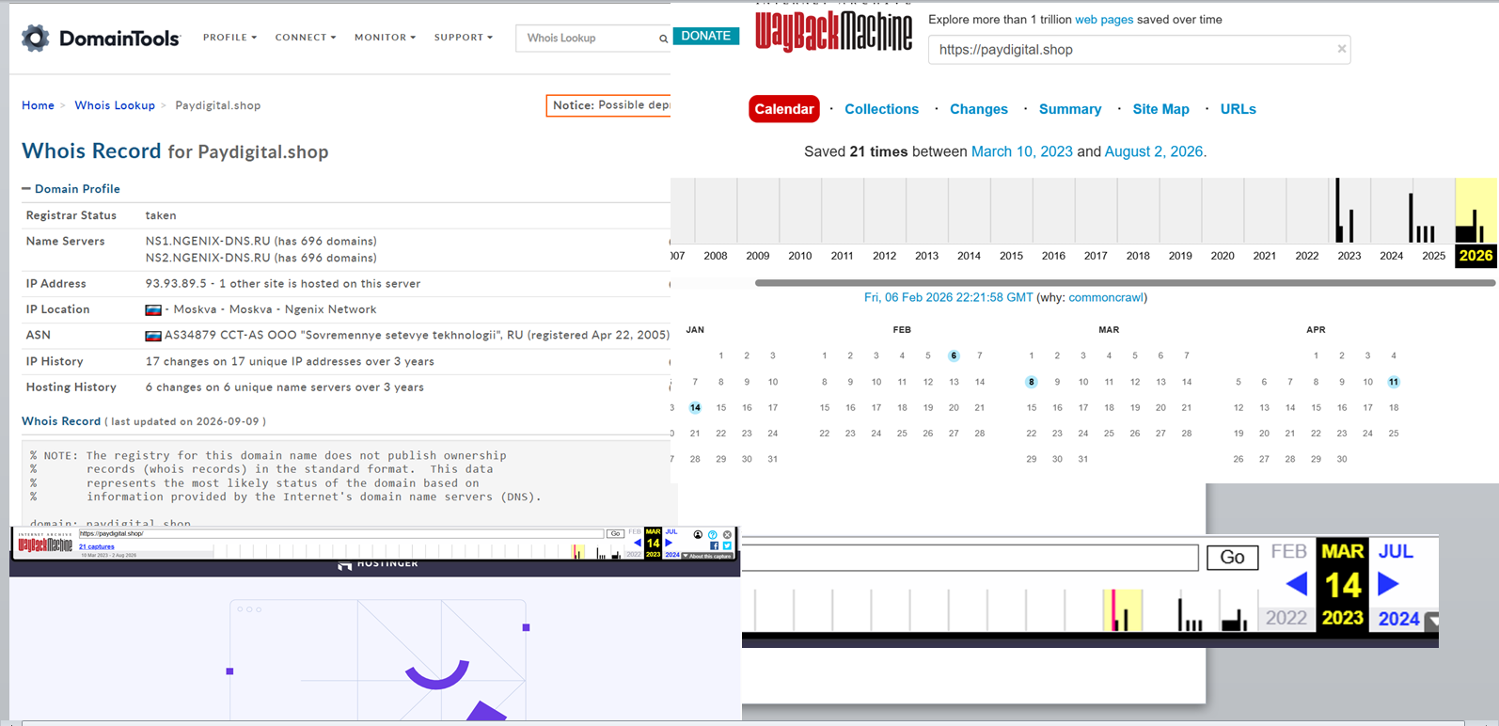The image size is (1499, 726).
Task: Follow the web pages link
Action: click(1104, 20)
